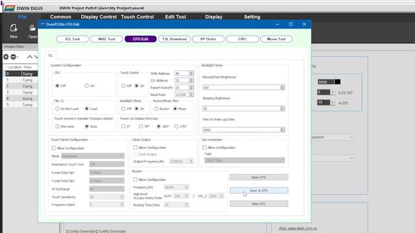The width and height of the screenshot is (415, 233).
Task: Open the Touch Control menu
Action: click(137, 17)
